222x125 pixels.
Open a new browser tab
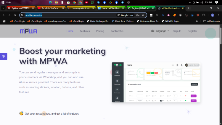pos(189,8)
